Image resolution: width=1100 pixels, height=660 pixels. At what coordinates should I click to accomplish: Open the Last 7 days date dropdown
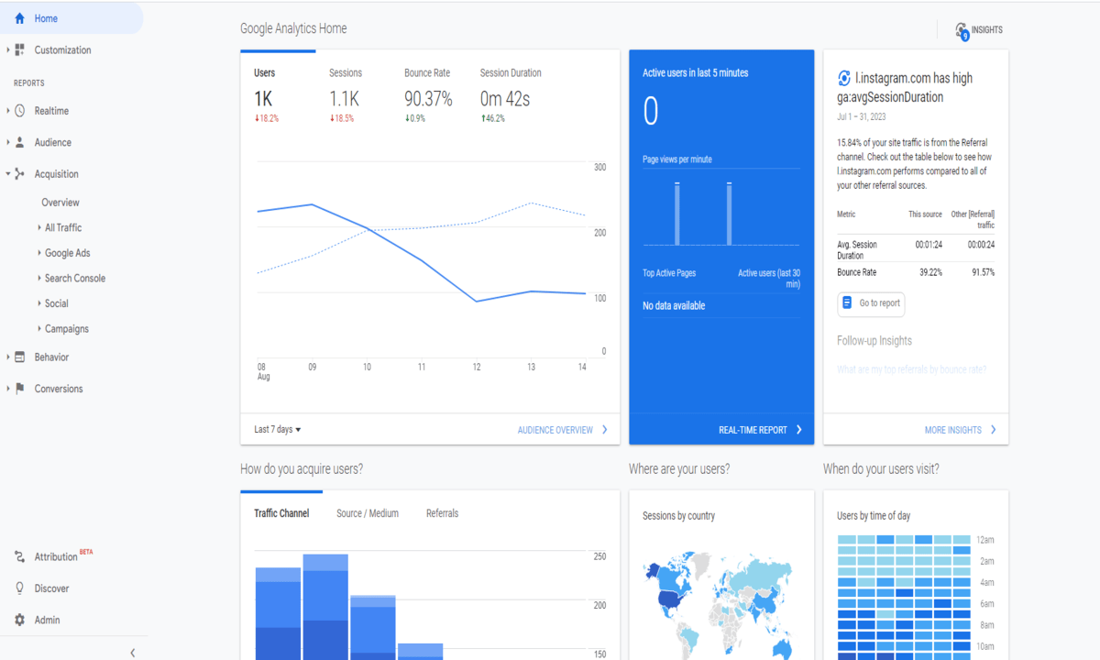tap(278, 429)
